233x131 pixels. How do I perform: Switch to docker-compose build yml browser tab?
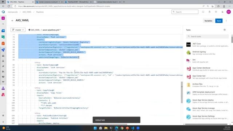point(49,2)
